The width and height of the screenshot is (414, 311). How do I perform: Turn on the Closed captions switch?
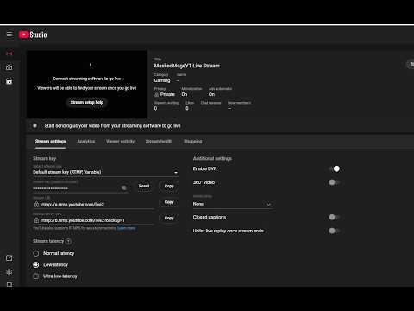click(x=335, y=217)
